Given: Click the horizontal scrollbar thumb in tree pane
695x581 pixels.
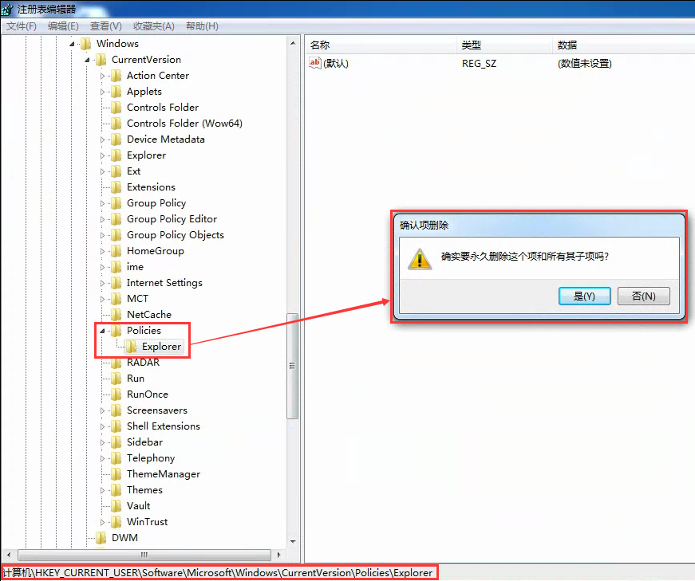Looking at the screenshot, I should click(144, 555).
